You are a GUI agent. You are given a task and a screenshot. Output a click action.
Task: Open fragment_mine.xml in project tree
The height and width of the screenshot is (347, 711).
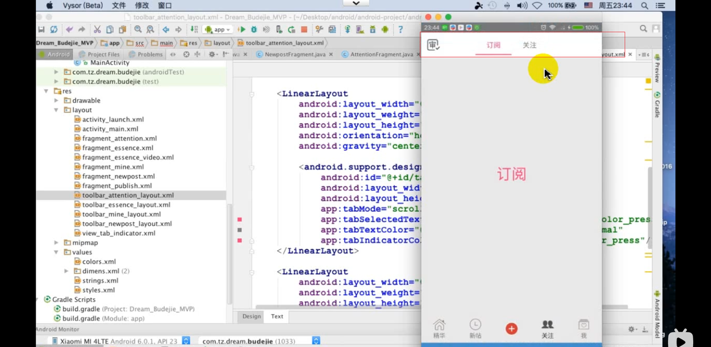point(113,167)
